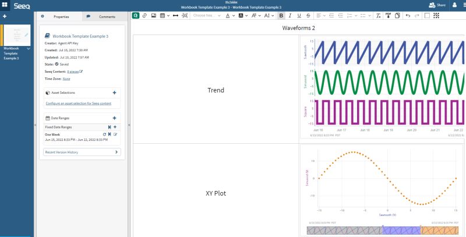Click the hatched pattern icon in toolbar
The height and width of the screenshot is (237, 466).
(436, 16)
